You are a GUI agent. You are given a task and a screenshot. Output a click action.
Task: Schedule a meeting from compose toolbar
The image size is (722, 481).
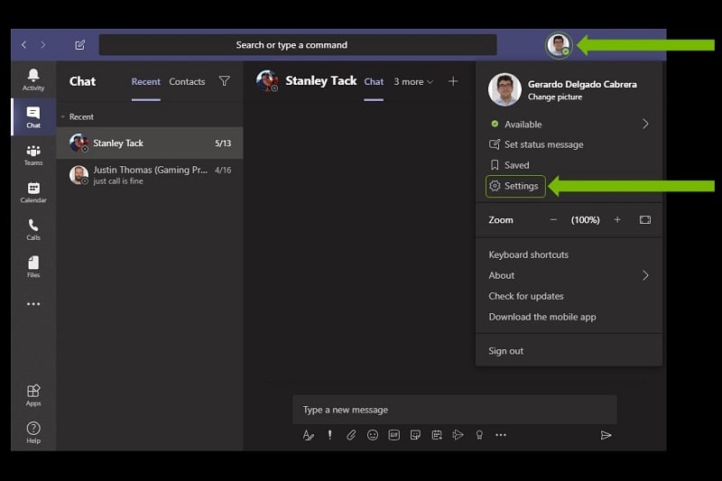click(437, 435)
